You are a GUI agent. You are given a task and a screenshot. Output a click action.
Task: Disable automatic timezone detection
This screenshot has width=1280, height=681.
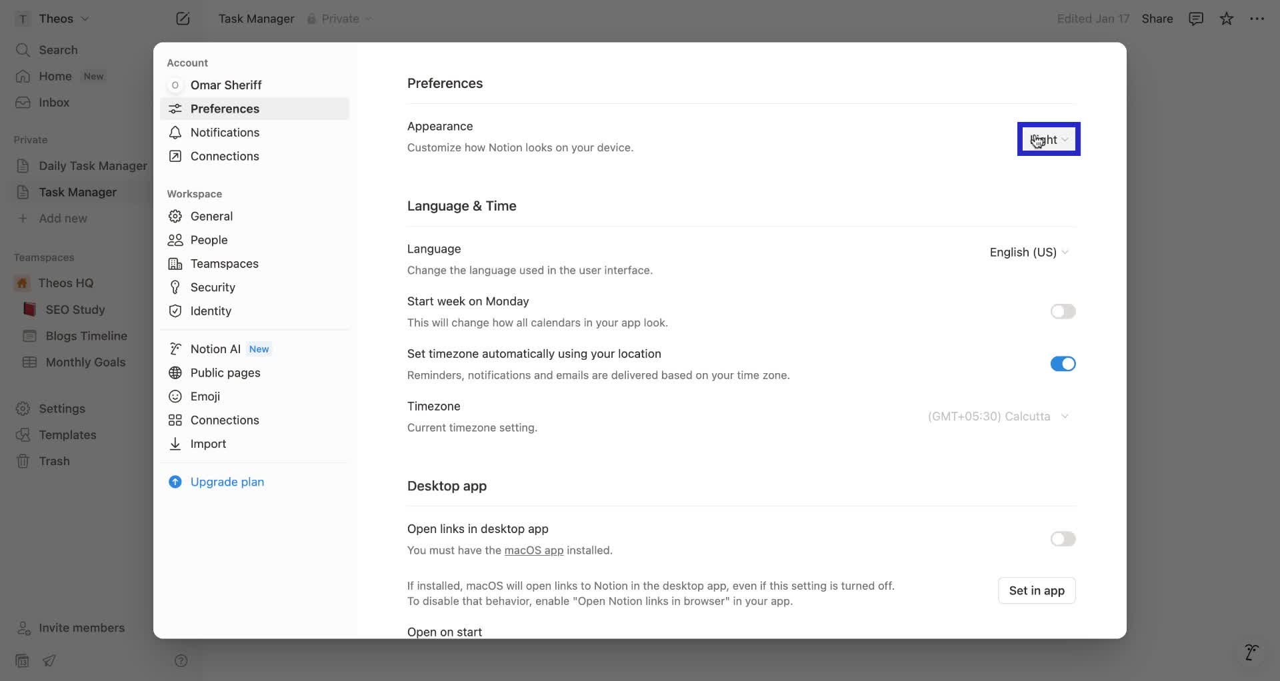pos(1063,364)
